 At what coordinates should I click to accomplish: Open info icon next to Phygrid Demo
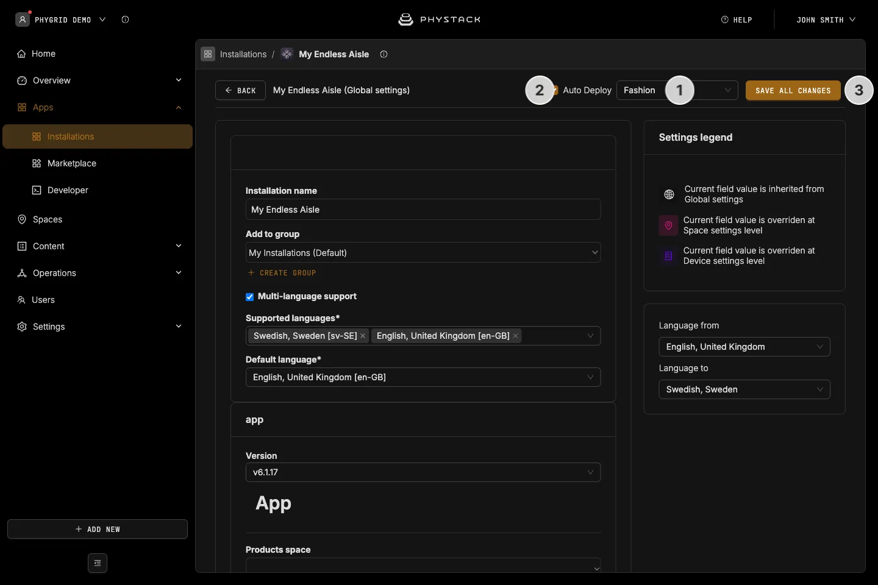[125, 19]
